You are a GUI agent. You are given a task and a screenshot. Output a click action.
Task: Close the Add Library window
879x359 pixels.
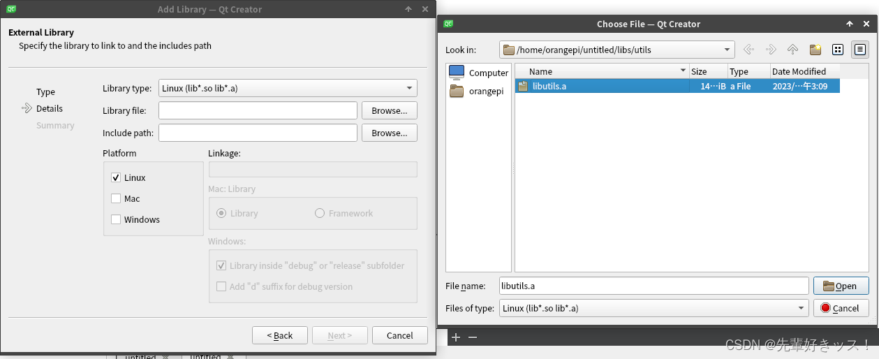(x=426, y=9)
